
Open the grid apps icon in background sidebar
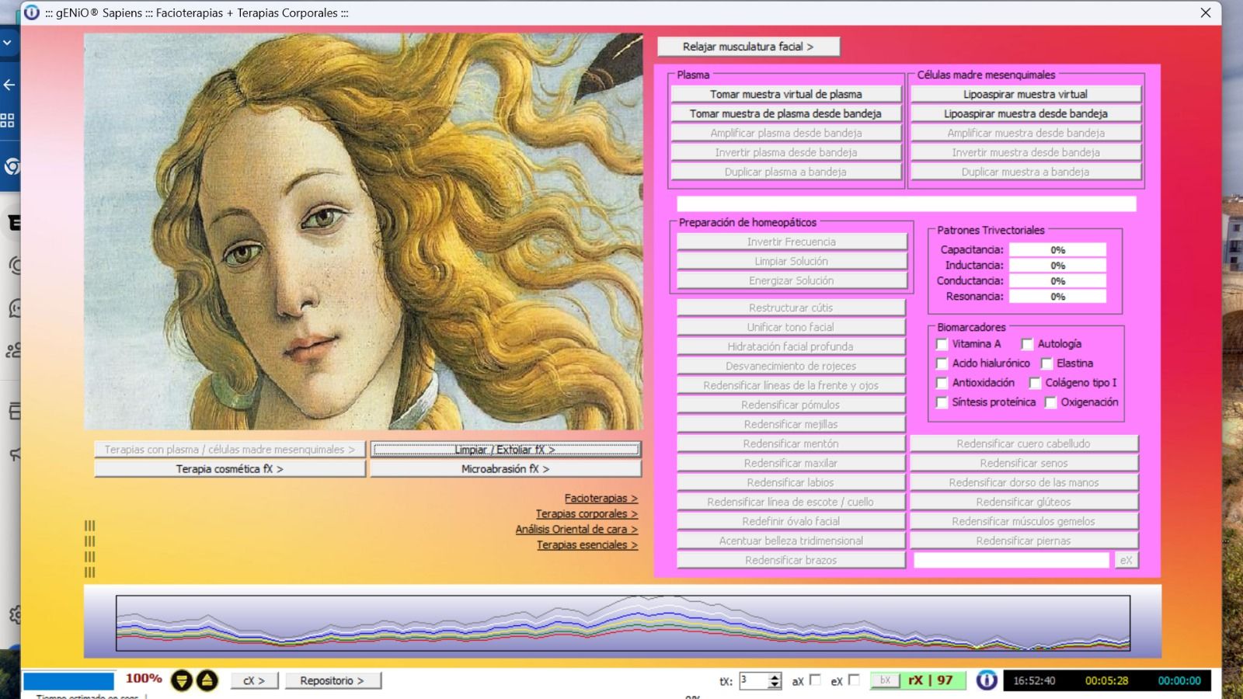(8, 120)
